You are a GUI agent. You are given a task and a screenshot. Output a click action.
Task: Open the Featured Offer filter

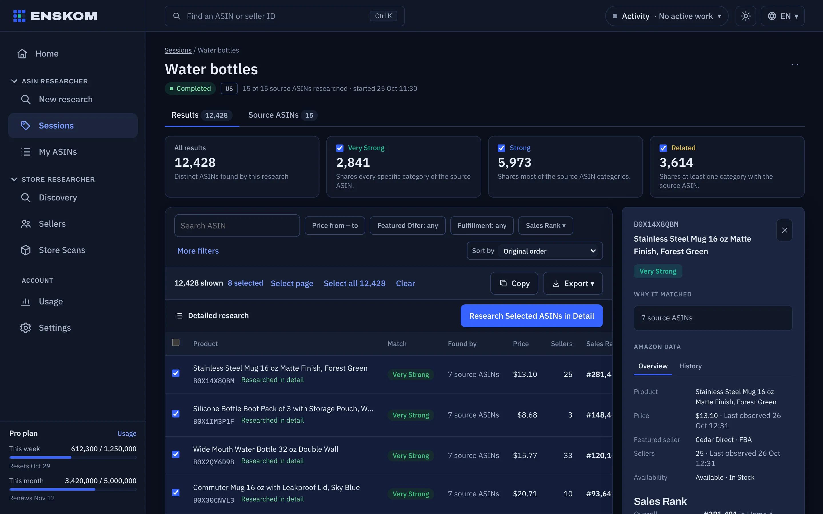point(407,225)
